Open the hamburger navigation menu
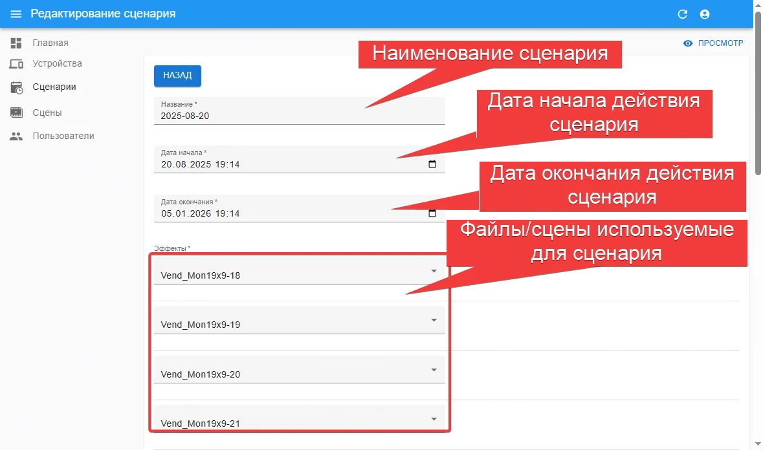Image resolution: width=763 pixels, height=450 pixels. [16, 14]
